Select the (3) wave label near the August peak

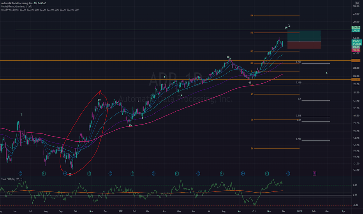coord(228,57)
